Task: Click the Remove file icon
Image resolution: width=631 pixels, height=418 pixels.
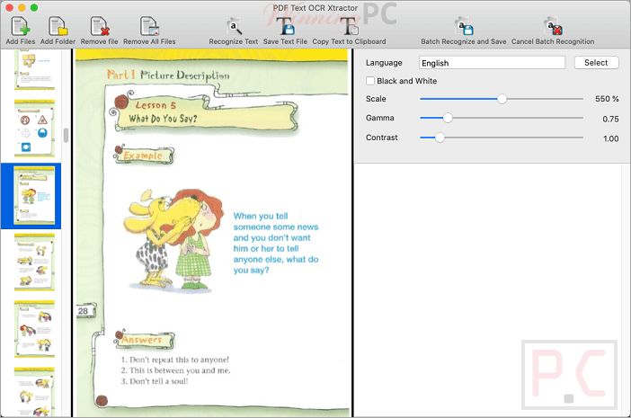Action: (x=100, y=27)
